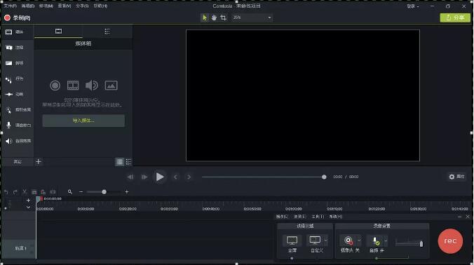474x265 pixels.
Task: Open the 动画 animations tab in the sidebar
Action: coord(18,94)
